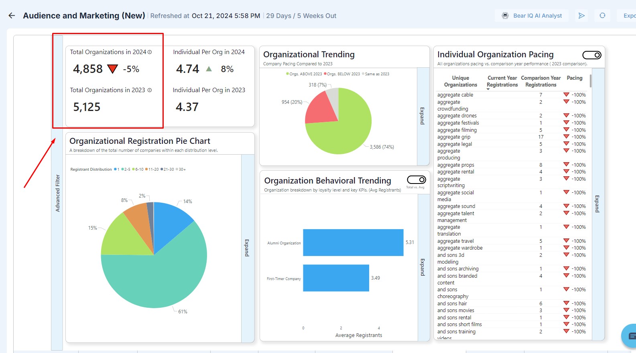Click the info icon beside Total Organizations in 2024
Image resolution: width=636 pixels, height=353 pixels.
pos(150,52)
